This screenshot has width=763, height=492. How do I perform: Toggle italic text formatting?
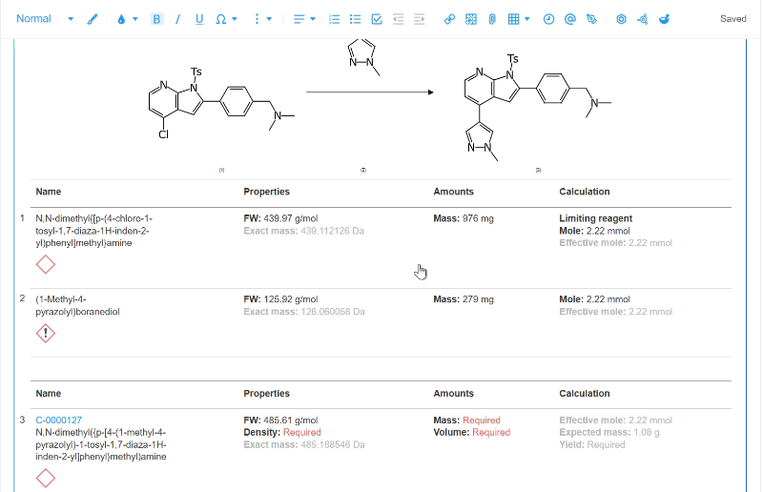(x=177, y=19)
